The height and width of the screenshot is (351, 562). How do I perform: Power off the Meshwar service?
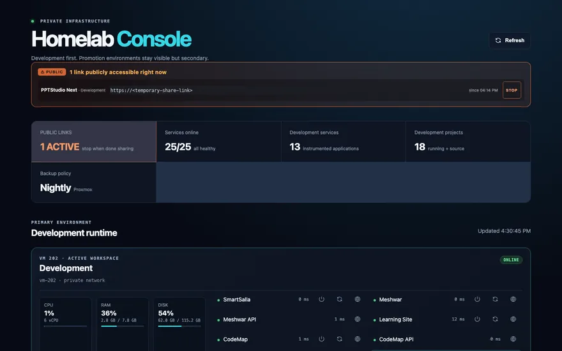pos(477,299)
